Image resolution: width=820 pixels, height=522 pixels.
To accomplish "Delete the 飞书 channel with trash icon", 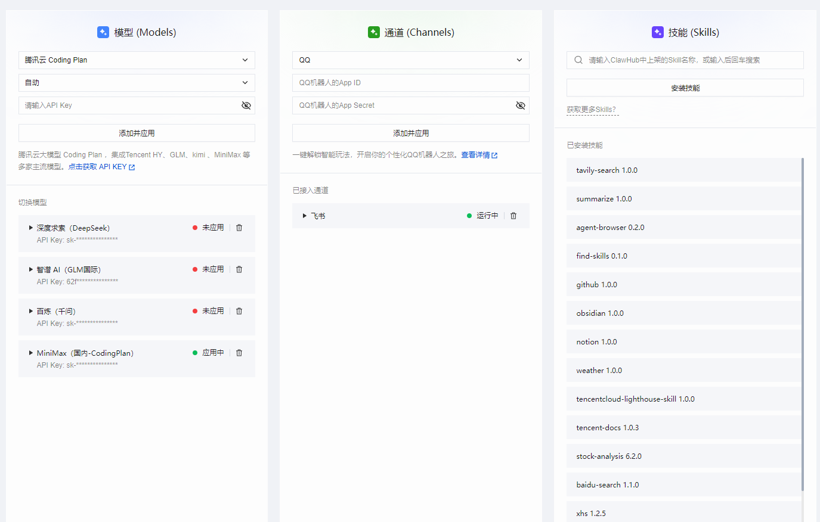I will tap(513, 216).
